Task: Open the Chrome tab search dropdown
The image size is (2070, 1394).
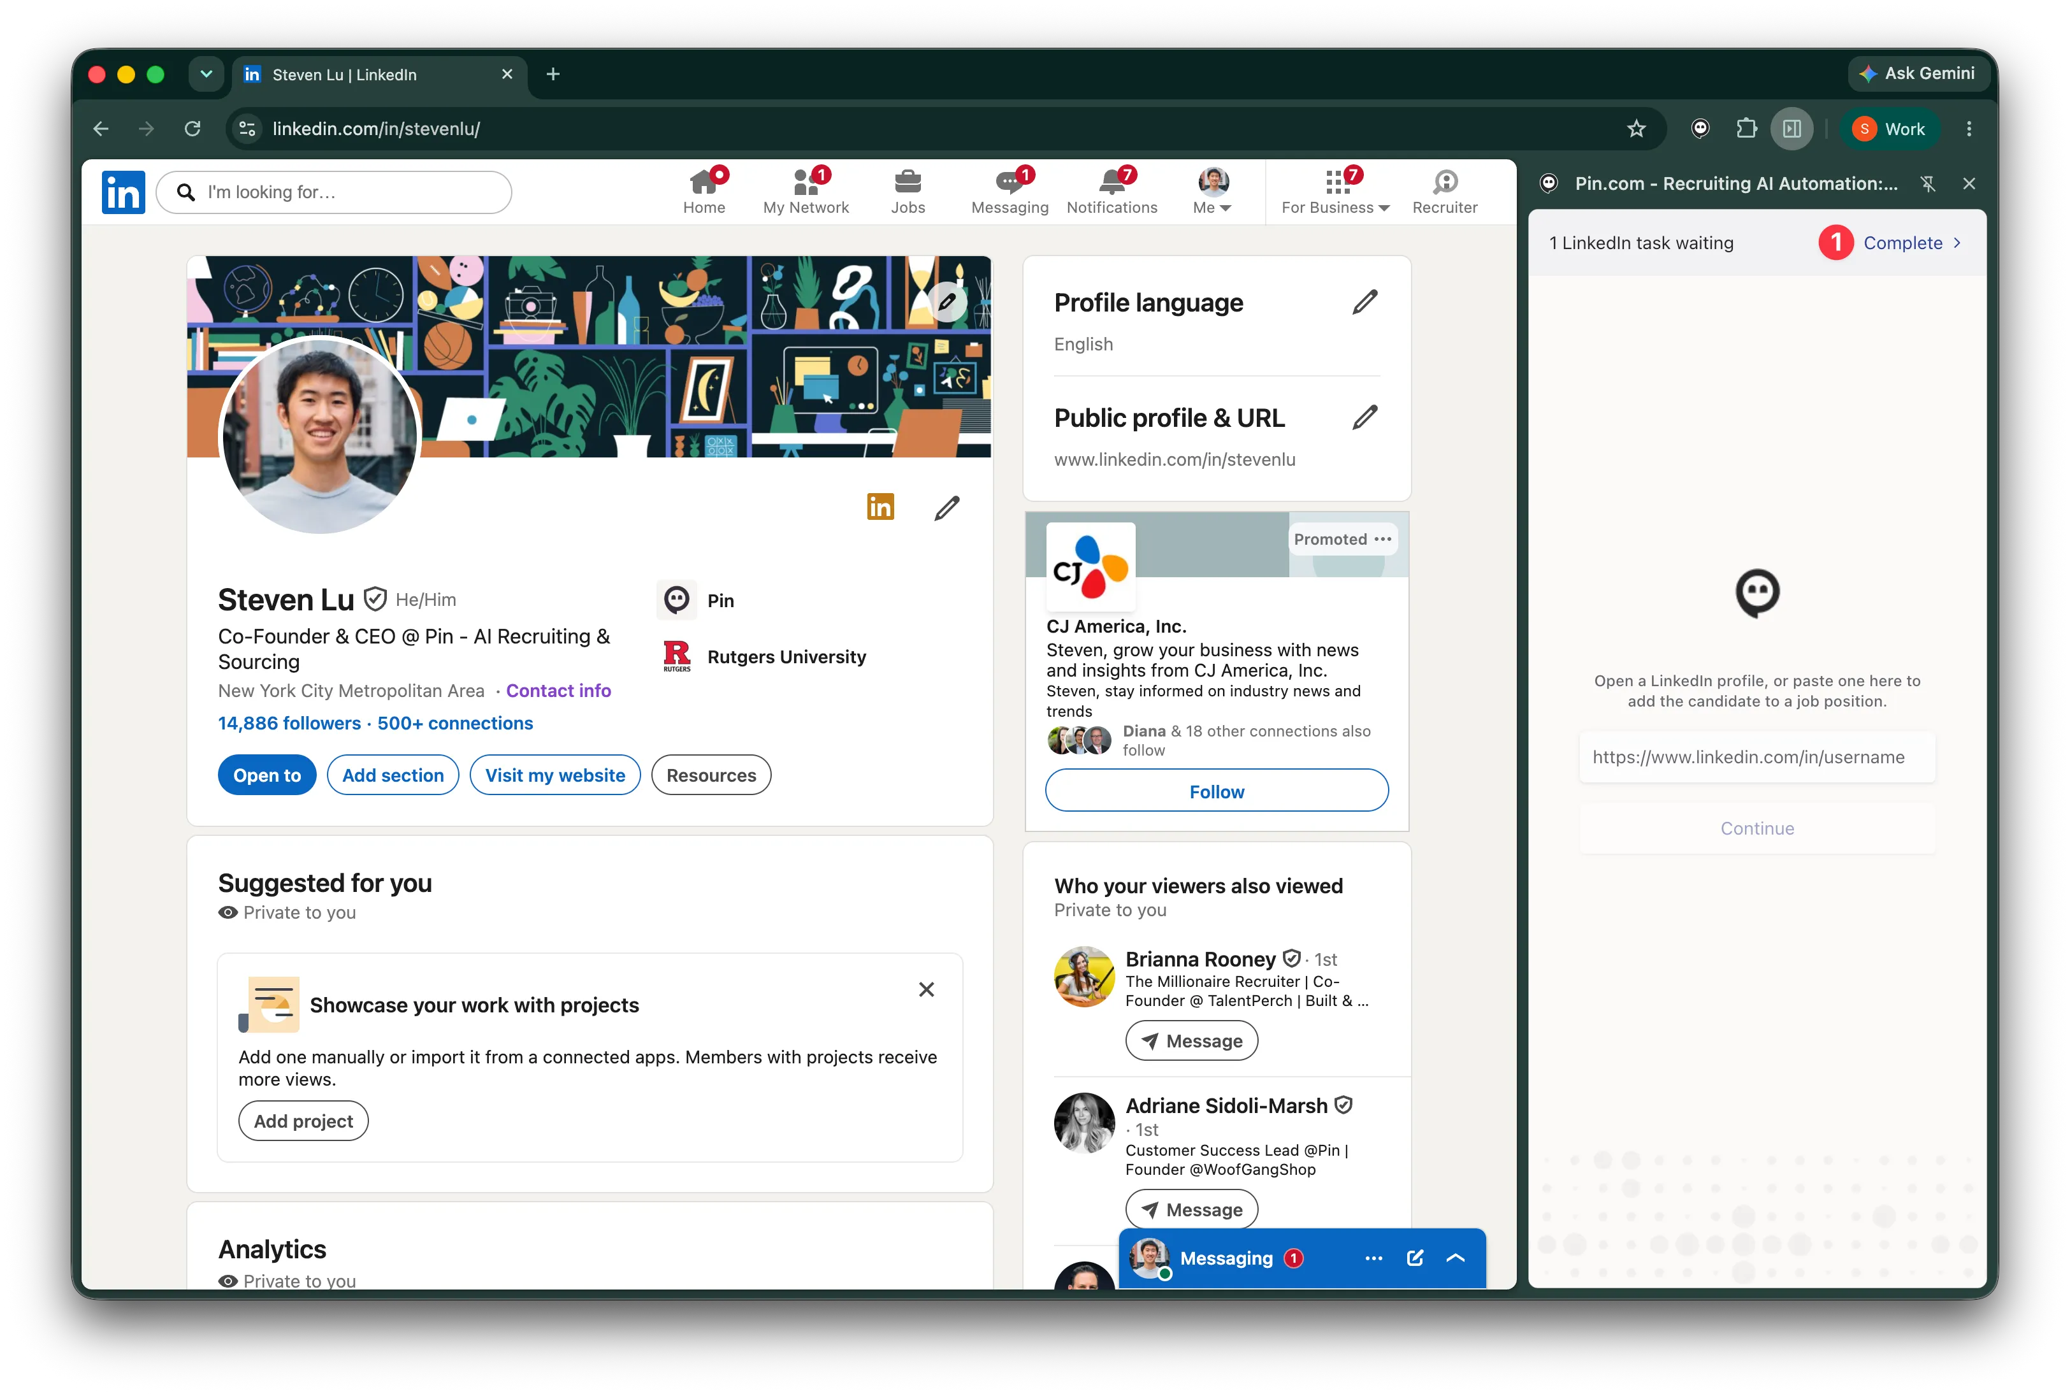Action: [x=206, y=75]
